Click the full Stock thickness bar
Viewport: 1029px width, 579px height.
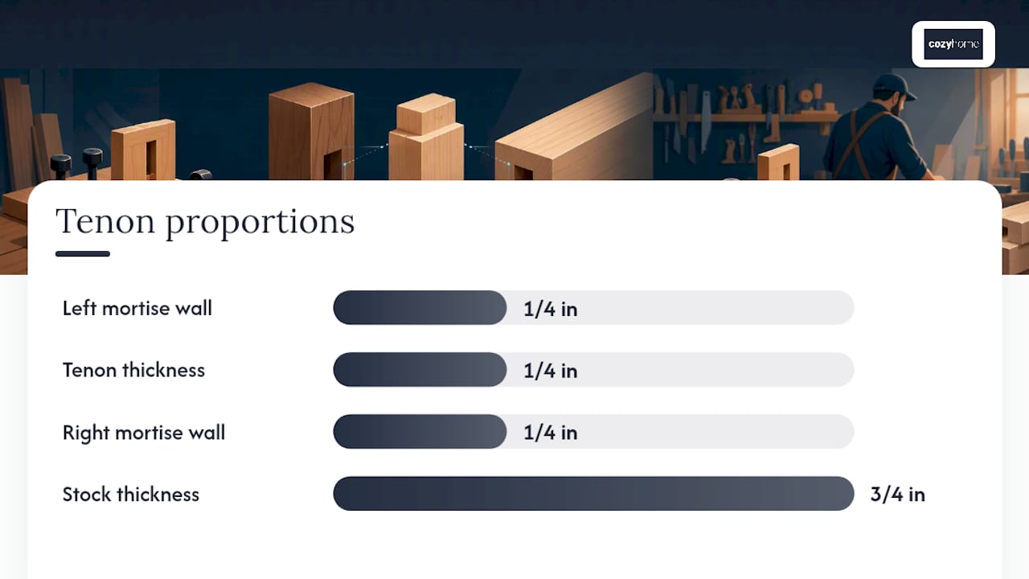pyautogui.click(x=593, y=493)
